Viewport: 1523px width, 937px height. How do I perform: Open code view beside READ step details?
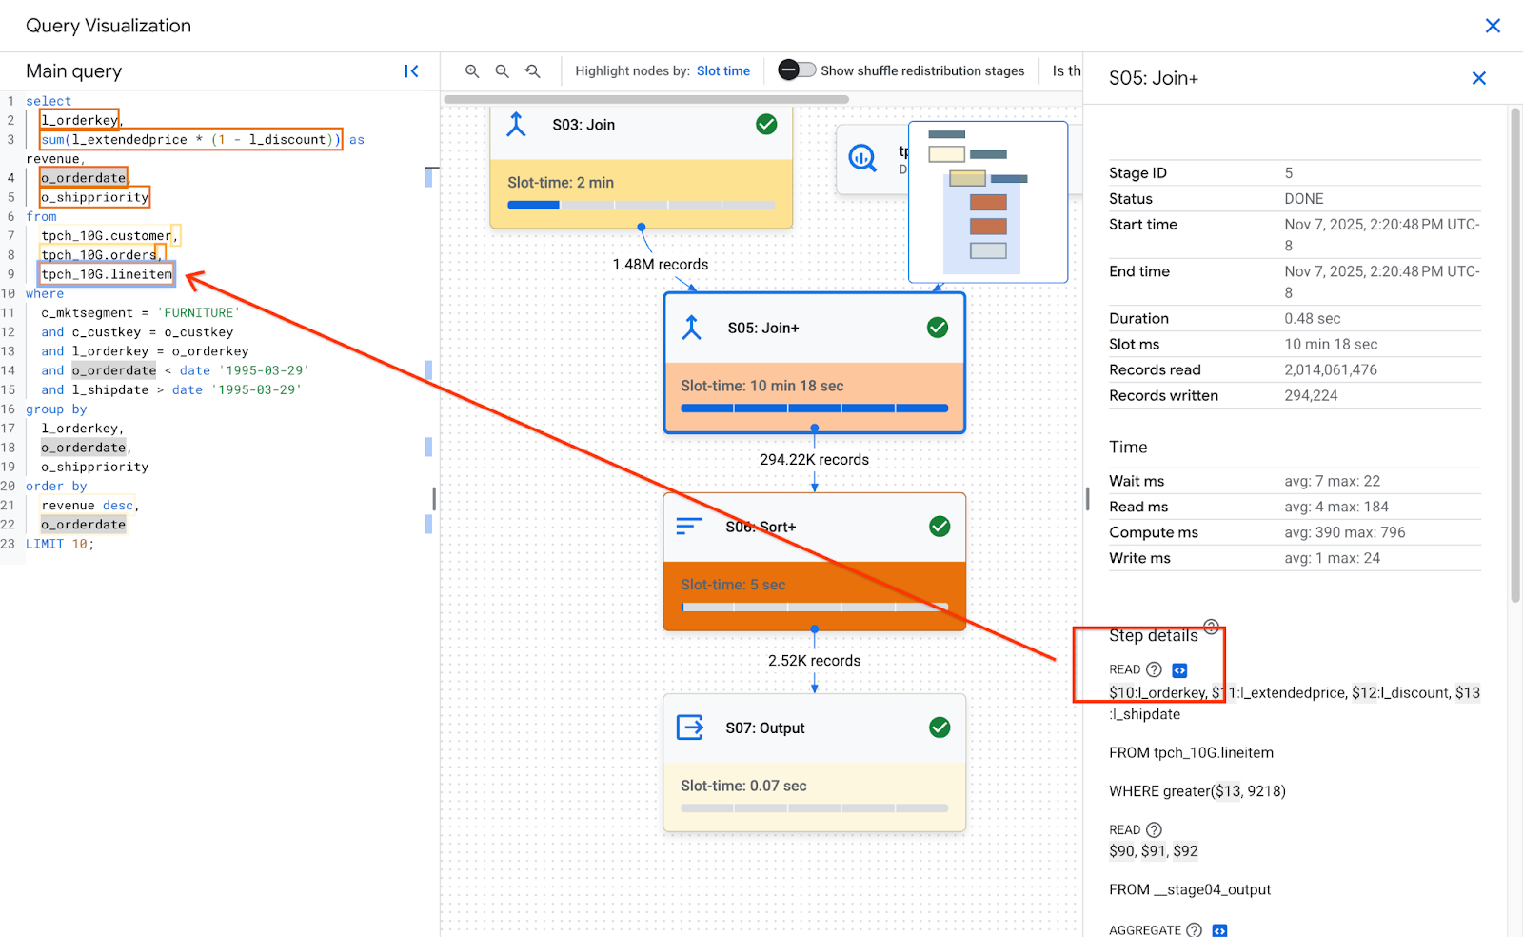1178,669
